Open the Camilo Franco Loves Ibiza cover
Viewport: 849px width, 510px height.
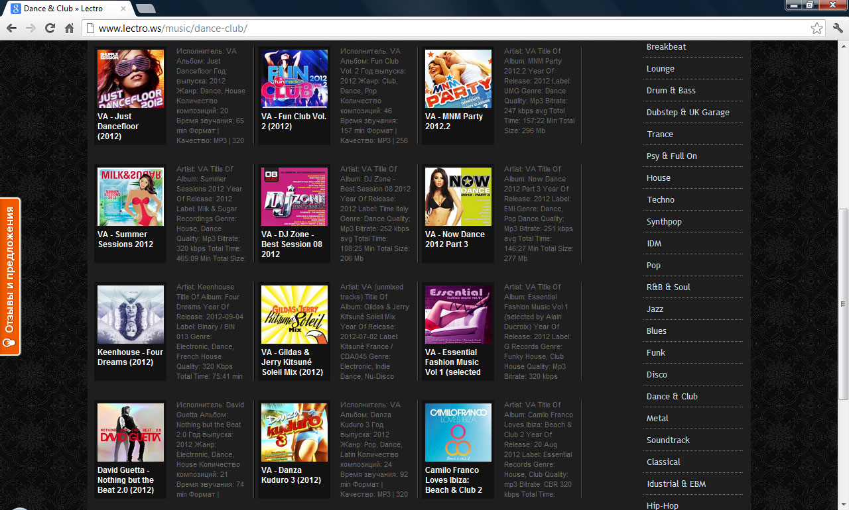[458, 433]
